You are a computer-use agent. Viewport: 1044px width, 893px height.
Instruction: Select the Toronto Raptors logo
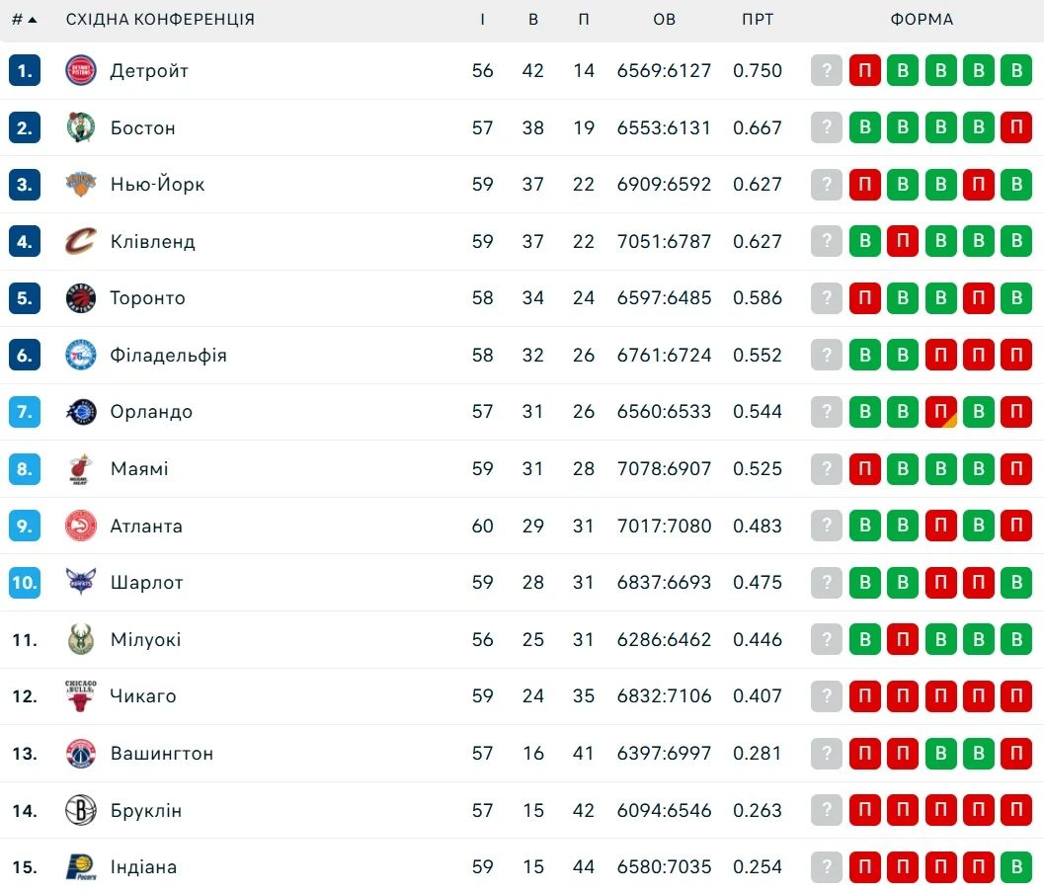(81, 298)
